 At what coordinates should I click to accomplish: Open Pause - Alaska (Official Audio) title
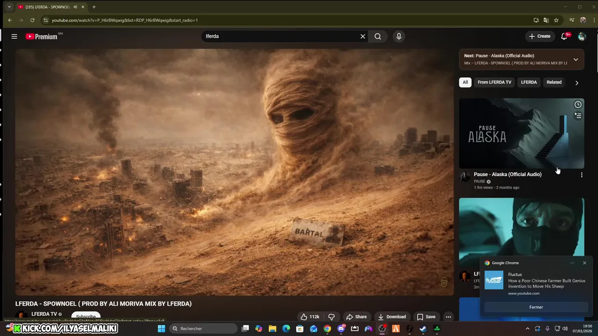[x=508, y=175]
